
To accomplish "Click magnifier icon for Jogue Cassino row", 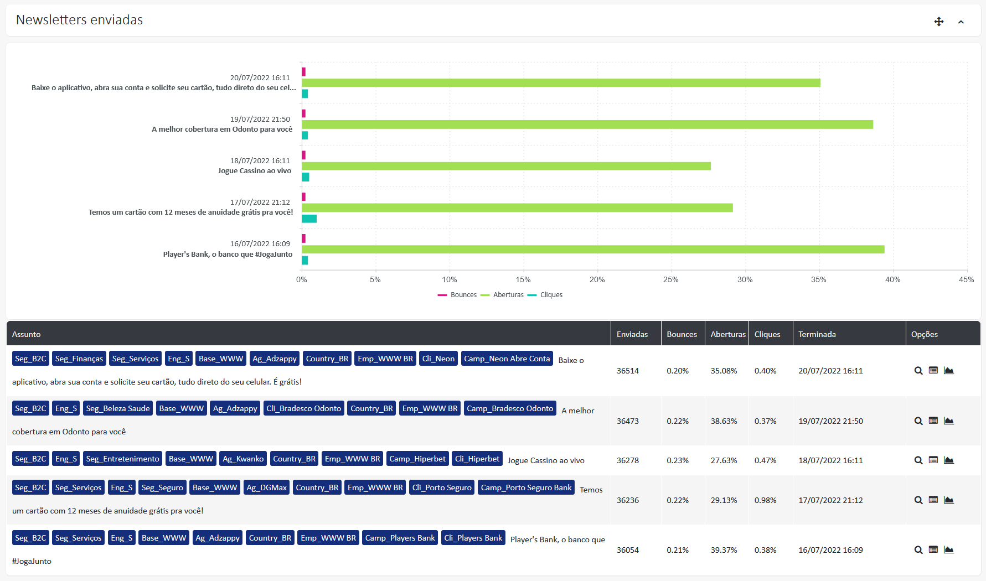I will (918, 460).
